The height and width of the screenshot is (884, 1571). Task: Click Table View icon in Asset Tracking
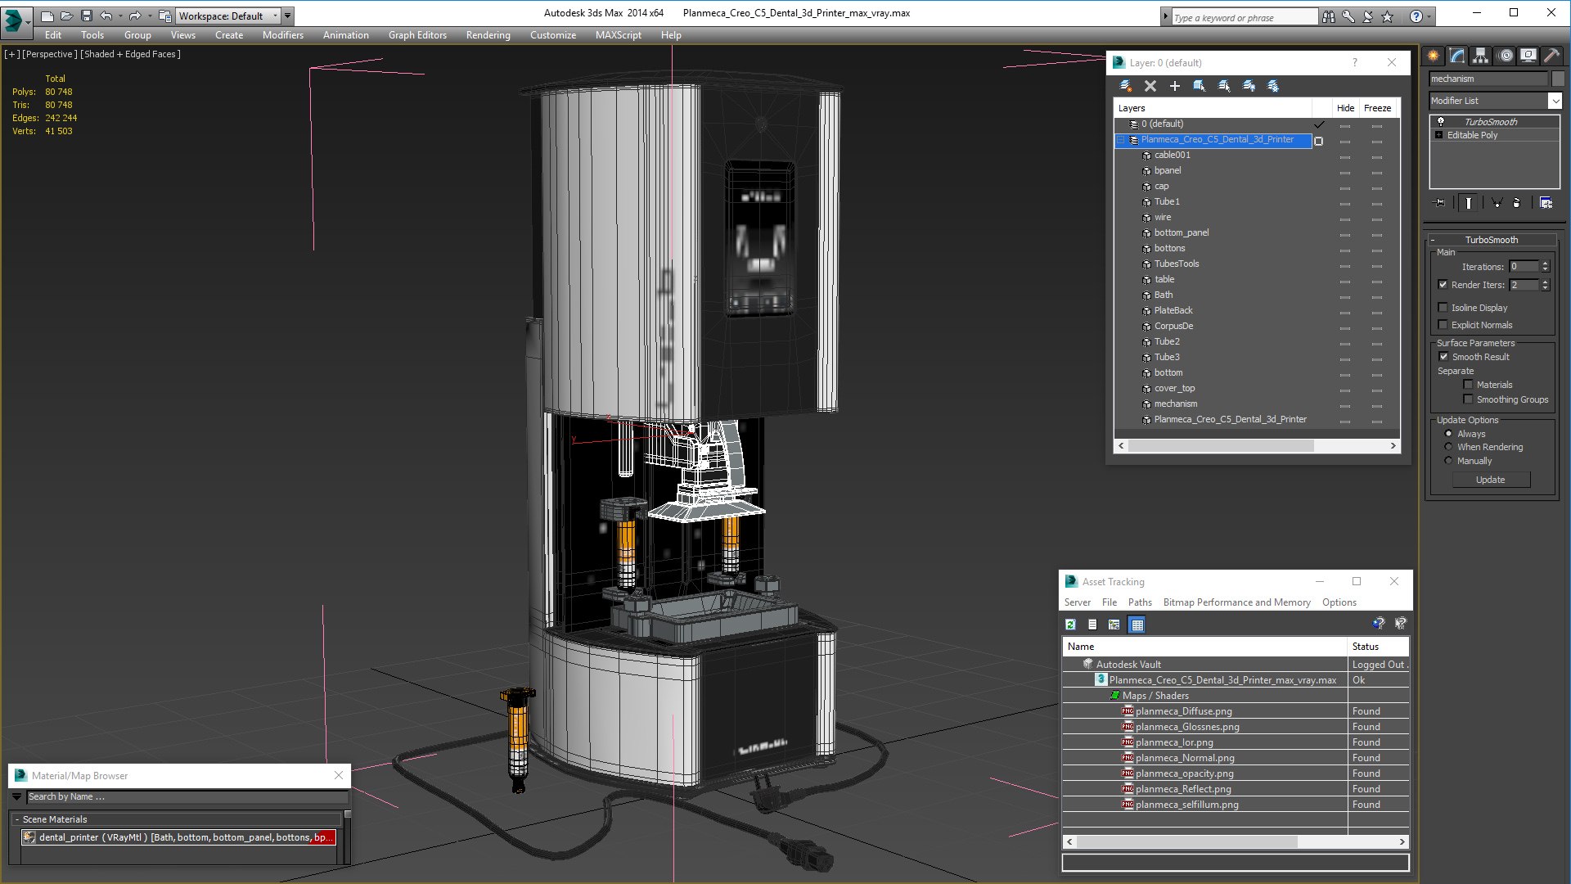(1137, 625)
